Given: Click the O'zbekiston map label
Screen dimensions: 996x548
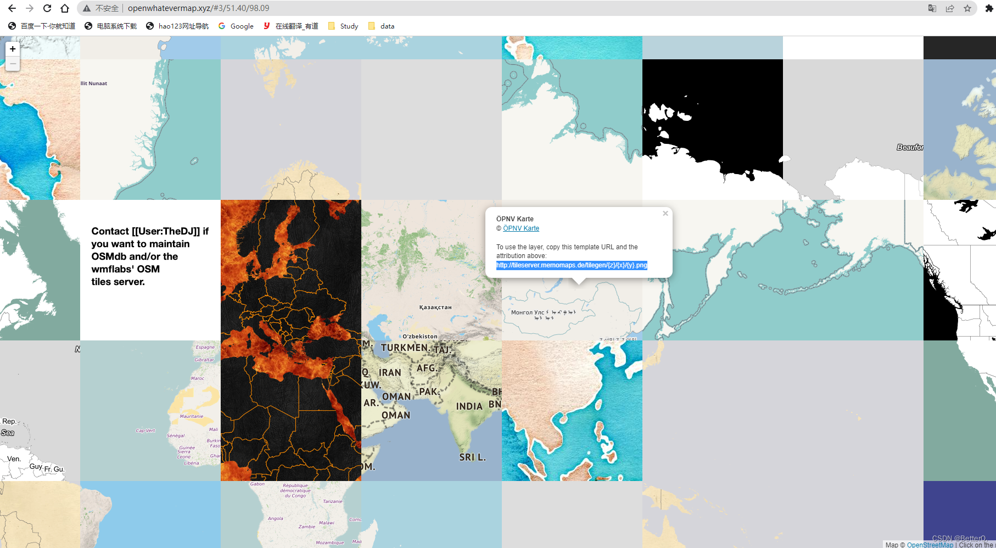Looking at the screenshot, I should pyautogui.click(x=420, y=337).
